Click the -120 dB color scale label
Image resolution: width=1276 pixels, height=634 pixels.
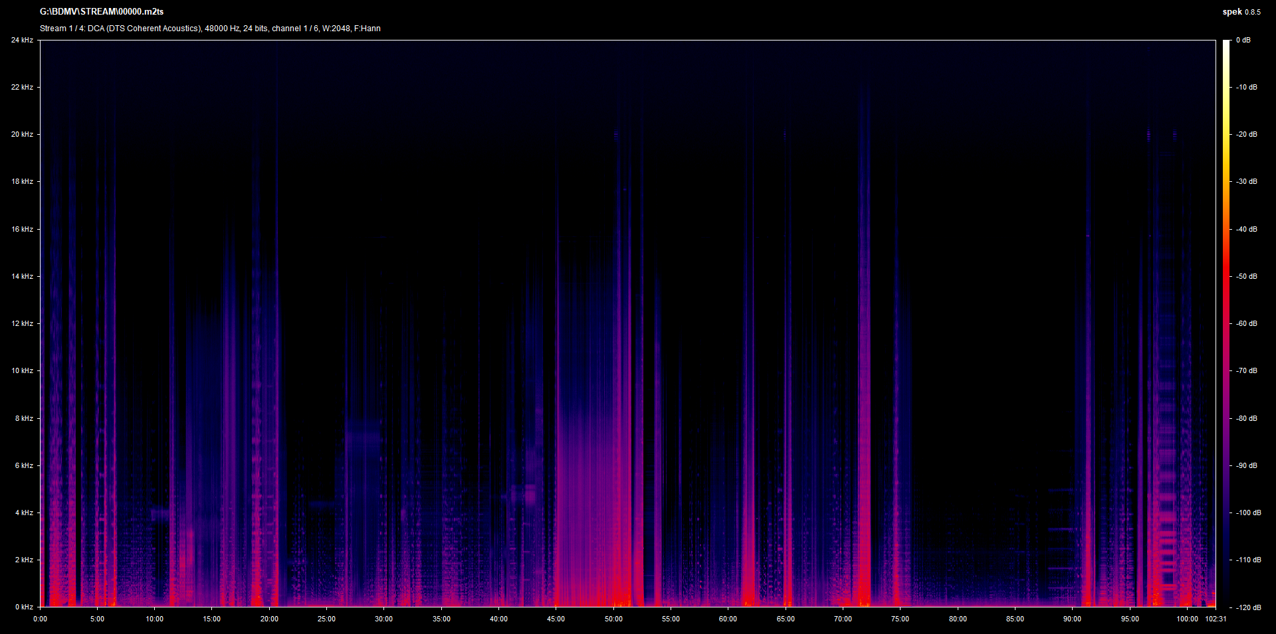(x=1248, y=607)
